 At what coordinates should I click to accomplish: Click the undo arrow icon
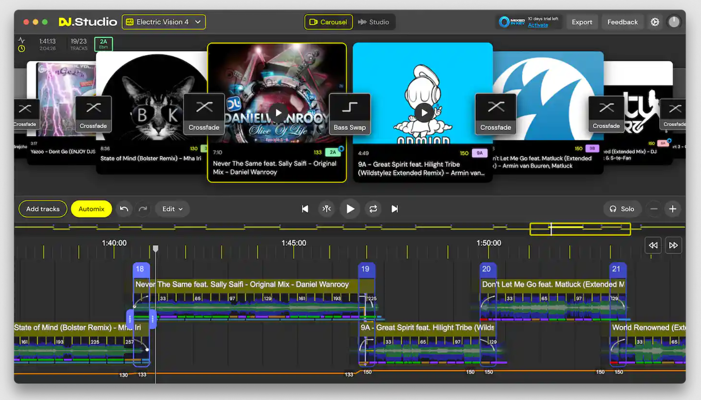tap(124, 209)
